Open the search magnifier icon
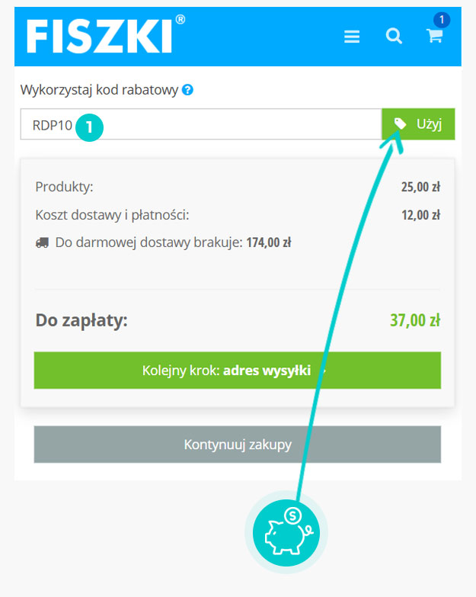 coord(394,36)
